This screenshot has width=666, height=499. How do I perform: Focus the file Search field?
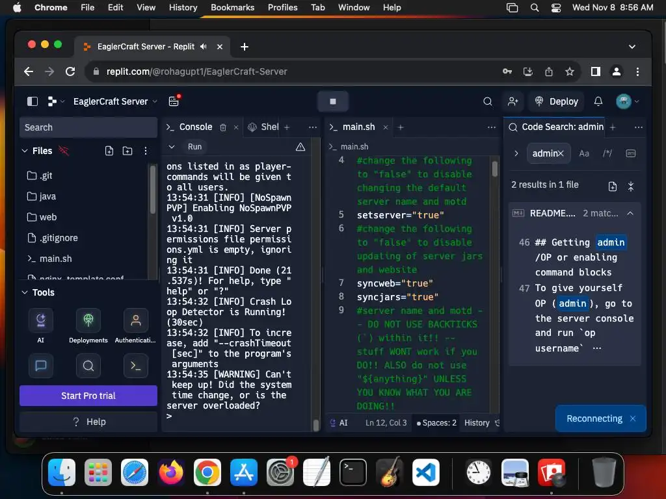(88, 127)
